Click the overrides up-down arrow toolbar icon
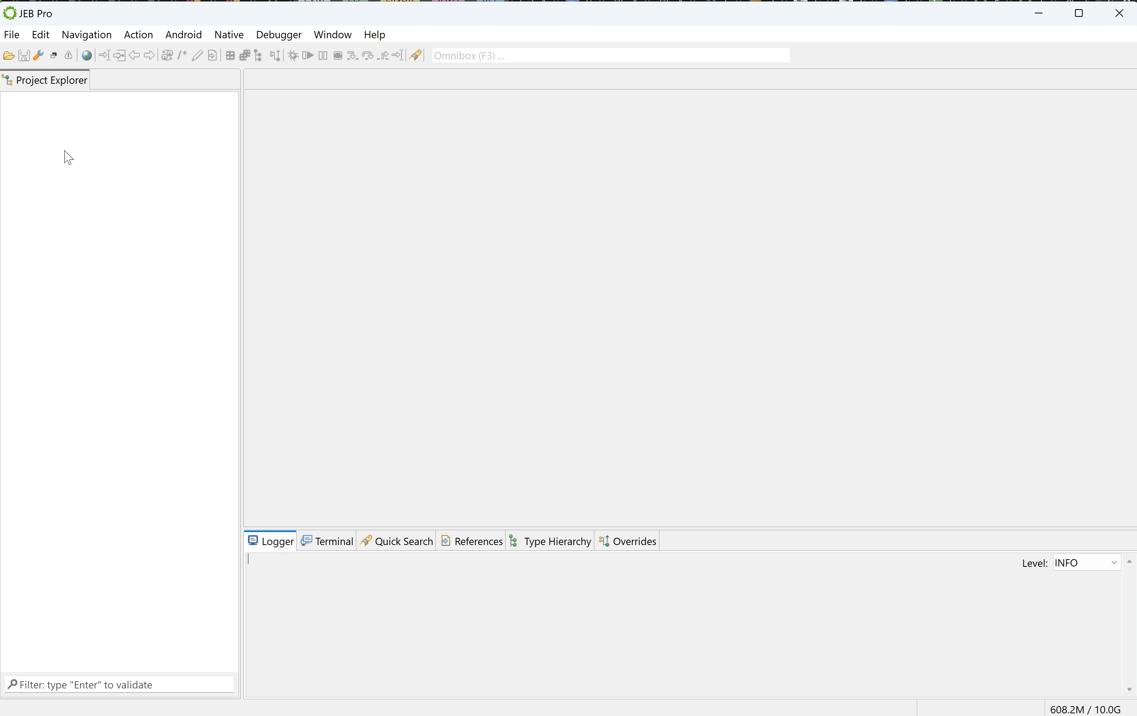 click(275, 56)
